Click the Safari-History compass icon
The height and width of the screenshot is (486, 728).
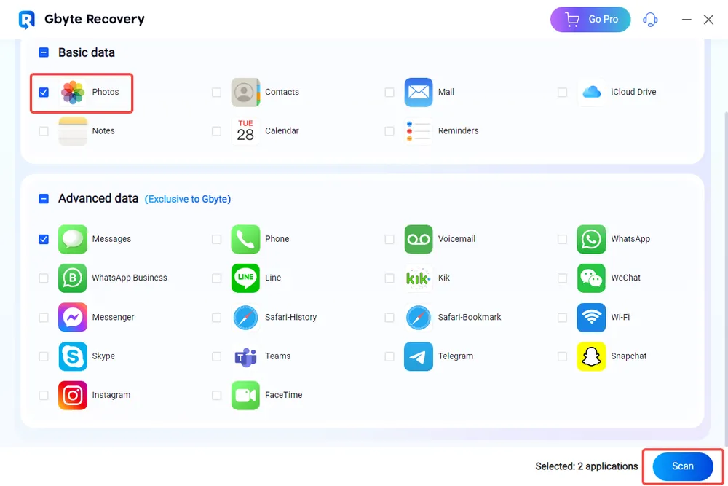coord(245,318)
